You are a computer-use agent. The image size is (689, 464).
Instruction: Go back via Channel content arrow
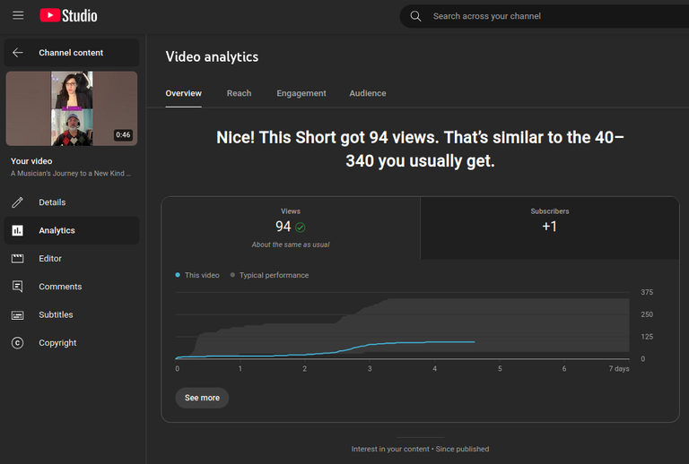tap(18, 53)
